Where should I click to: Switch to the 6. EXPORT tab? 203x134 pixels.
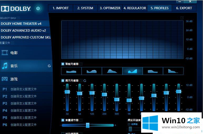pos(184,8)
